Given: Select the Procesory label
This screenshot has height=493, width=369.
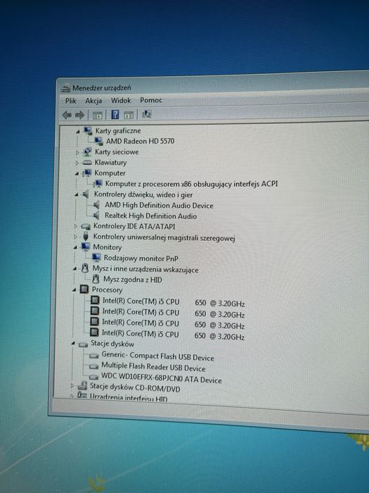Looking at the screenshot, I should [107, 289].
